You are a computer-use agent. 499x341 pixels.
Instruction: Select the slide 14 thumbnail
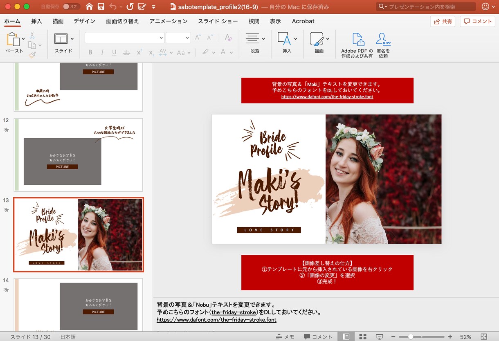point(78,305)
